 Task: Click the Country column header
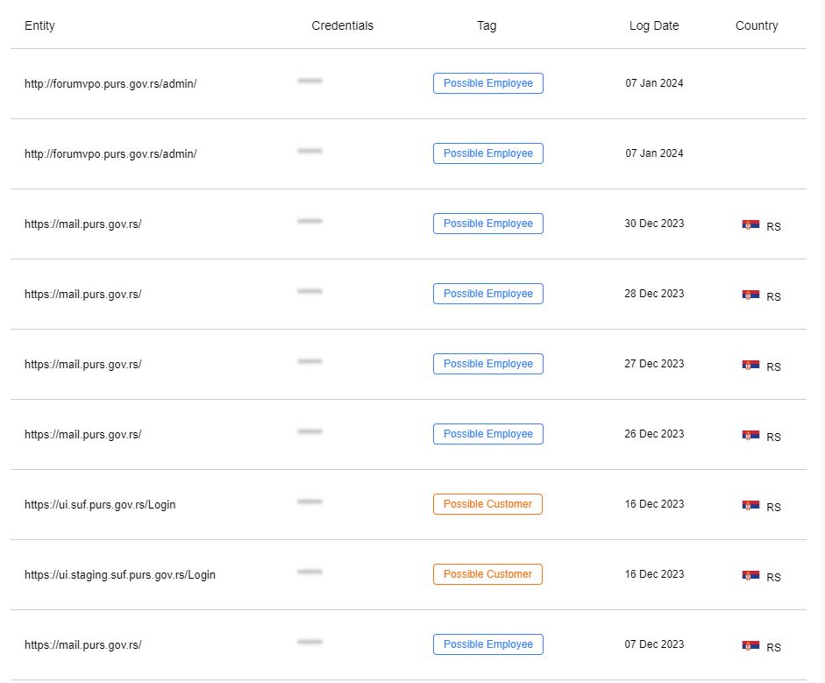point(757,25)
